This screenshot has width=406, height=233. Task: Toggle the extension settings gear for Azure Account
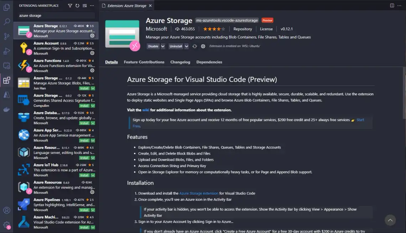(x=92, y=52)
